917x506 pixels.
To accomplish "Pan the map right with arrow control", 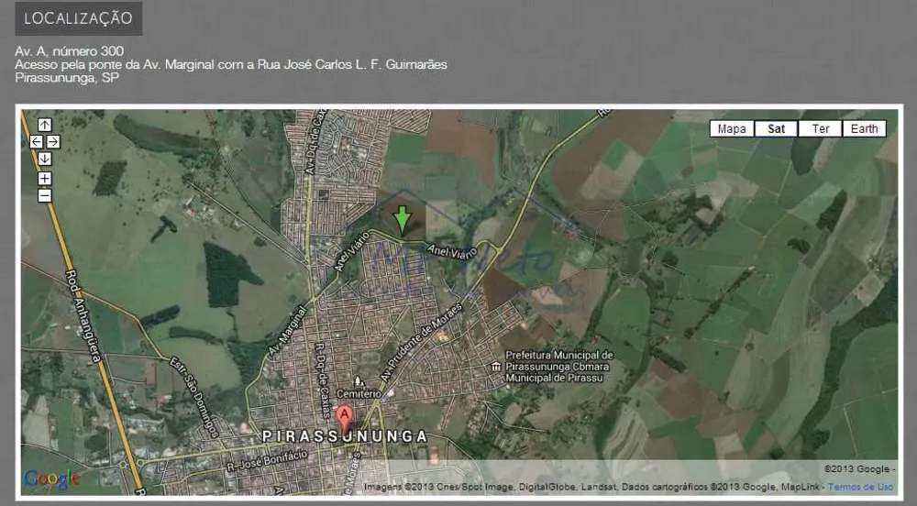I will point(53,141).
